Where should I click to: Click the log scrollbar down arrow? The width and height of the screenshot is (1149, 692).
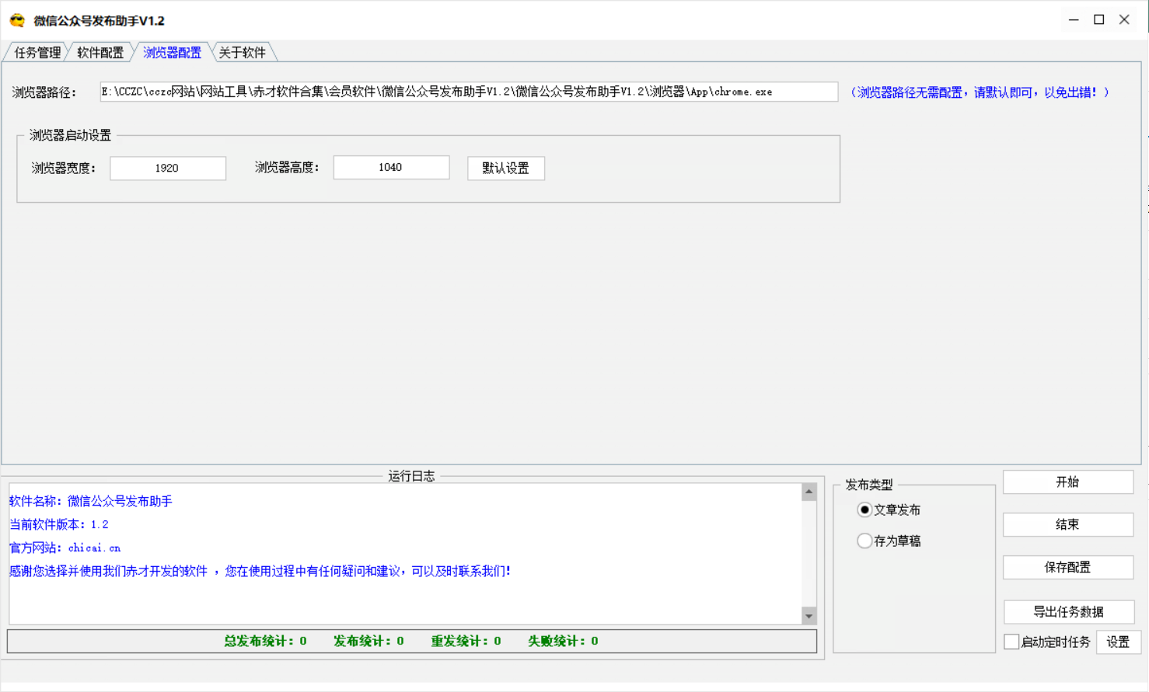(808, 616)
